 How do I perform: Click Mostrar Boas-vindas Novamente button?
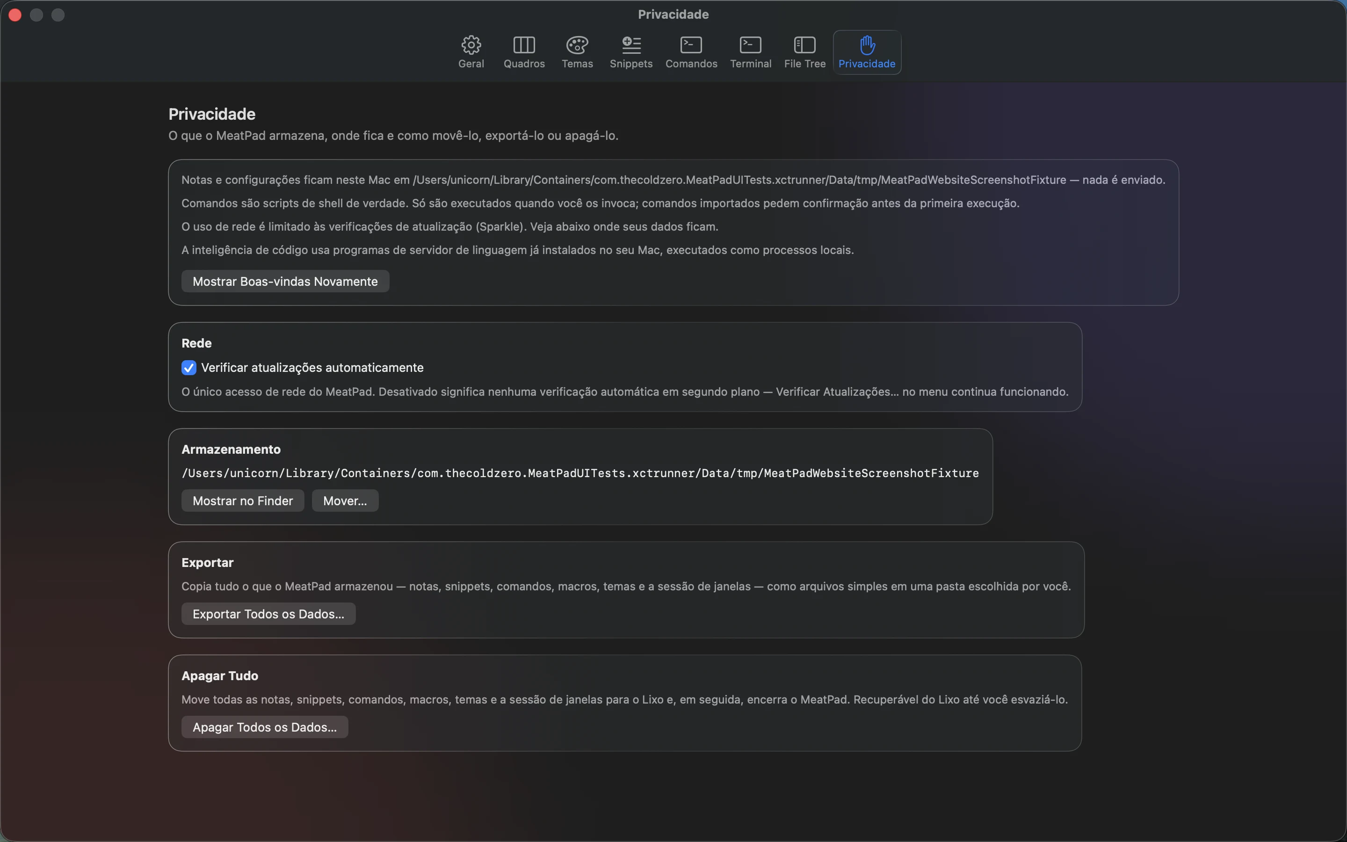[285, 281]
